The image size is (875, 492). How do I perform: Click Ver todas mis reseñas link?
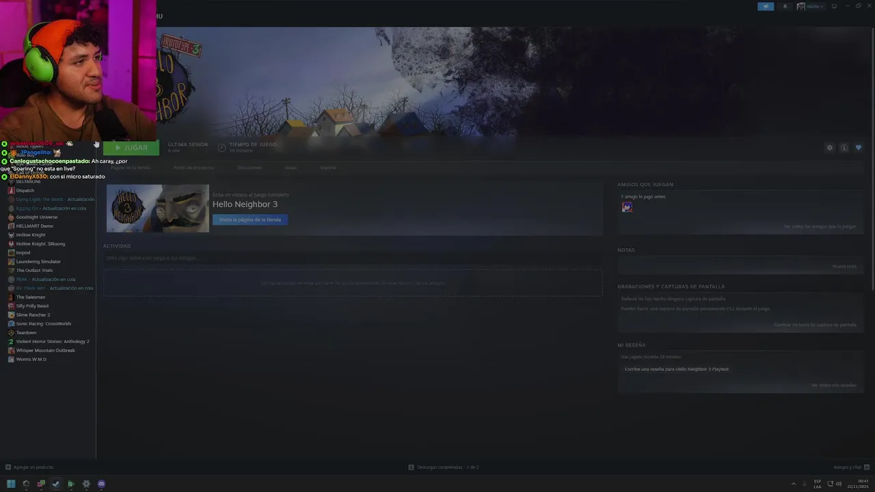pos(833,385)
